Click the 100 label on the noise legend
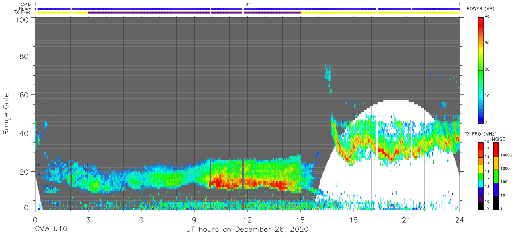This screenshot has height=238, width=517. tap(504, 182)
